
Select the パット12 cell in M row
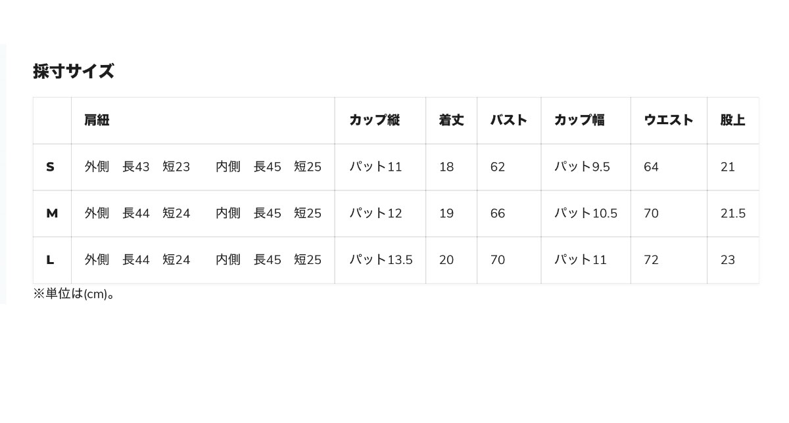[375, 213]
